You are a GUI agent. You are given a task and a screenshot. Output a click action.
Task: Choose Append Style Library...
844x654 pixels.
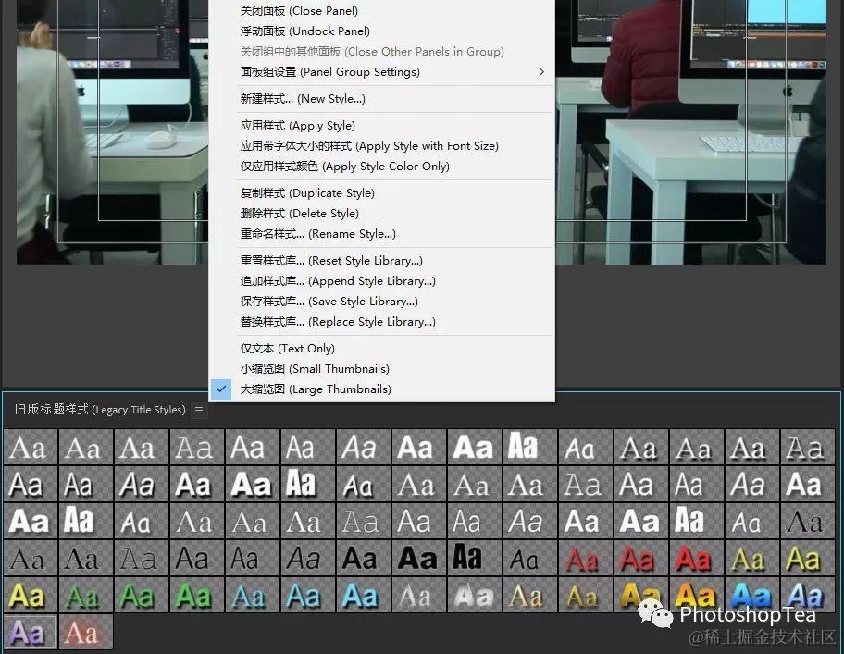click(x=381, y=282)
